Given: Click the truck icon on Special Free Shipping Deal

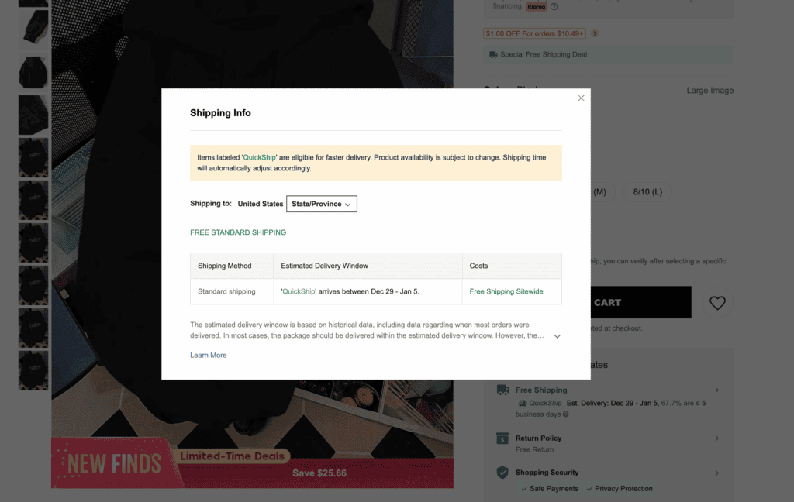Looking at the screenshot, I should click(x=493, y=54).
